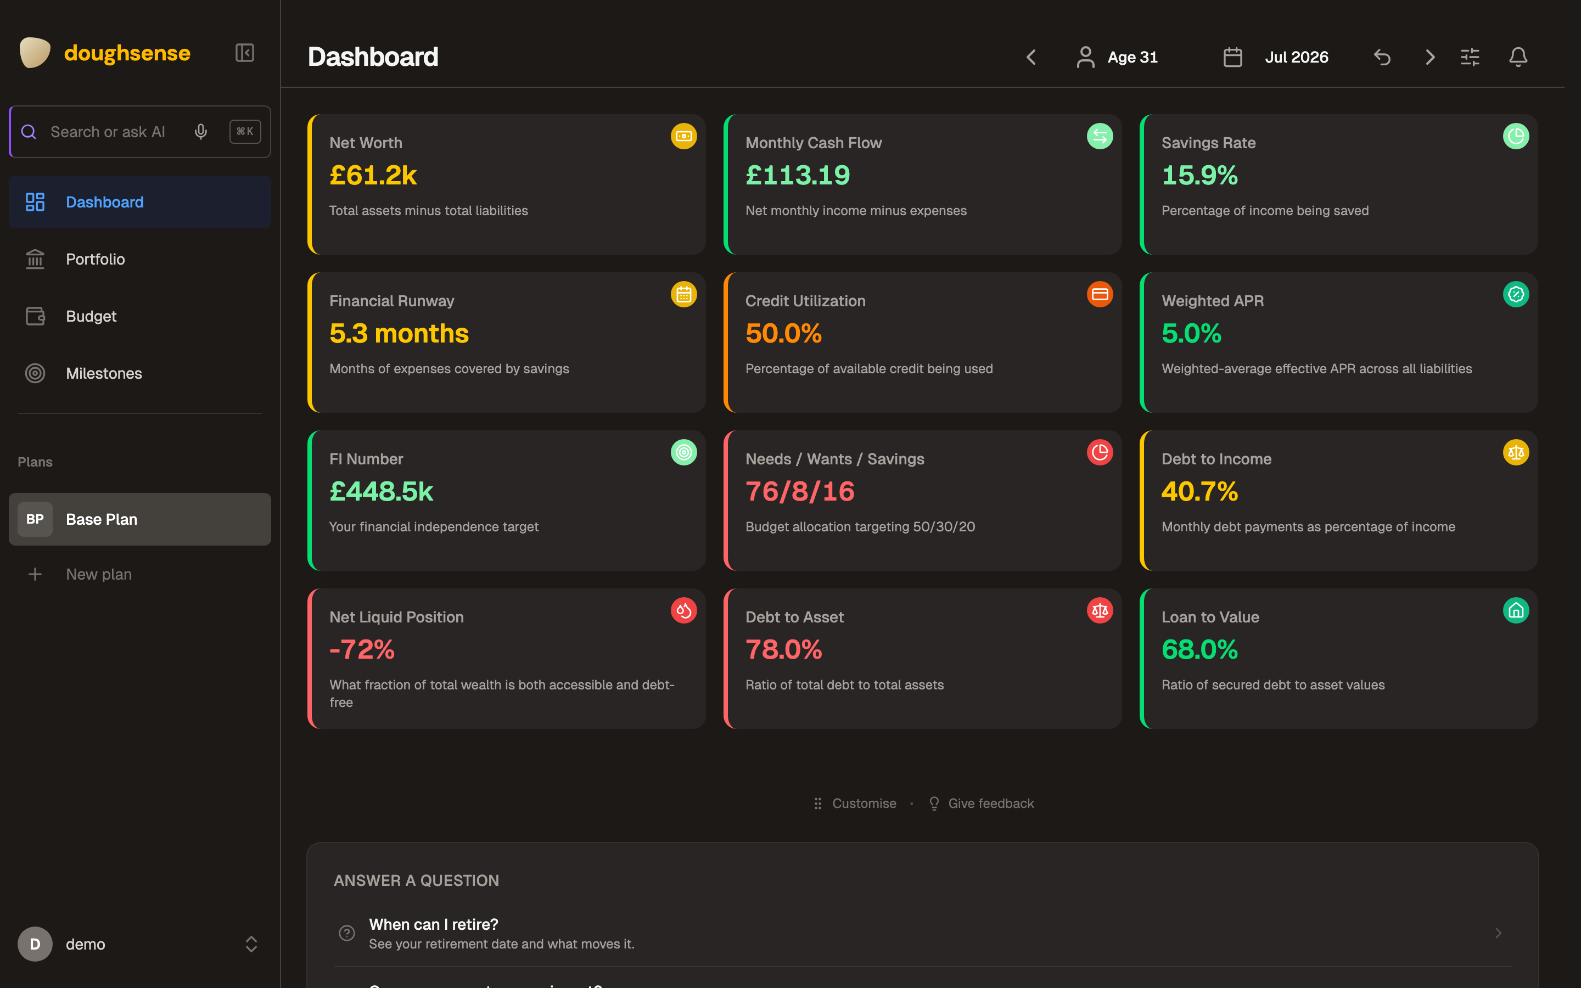The width and height of the screenshot is (1581, 988).
Task: Open the 76/8/16 budget allocation value
Action: click(x=800, y=491)
